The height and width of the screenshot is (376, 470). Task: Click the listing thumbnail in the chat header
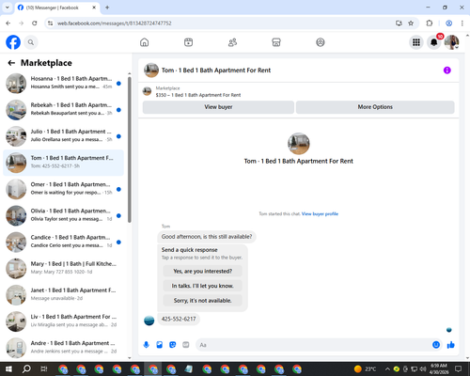click(151, 70)
